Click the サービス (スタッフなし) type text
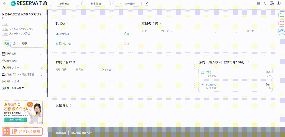Screen dimensions: 285x137 (x=22, y=29)
